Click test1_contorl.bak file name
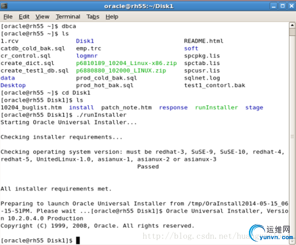 click(x=215, y=85)
